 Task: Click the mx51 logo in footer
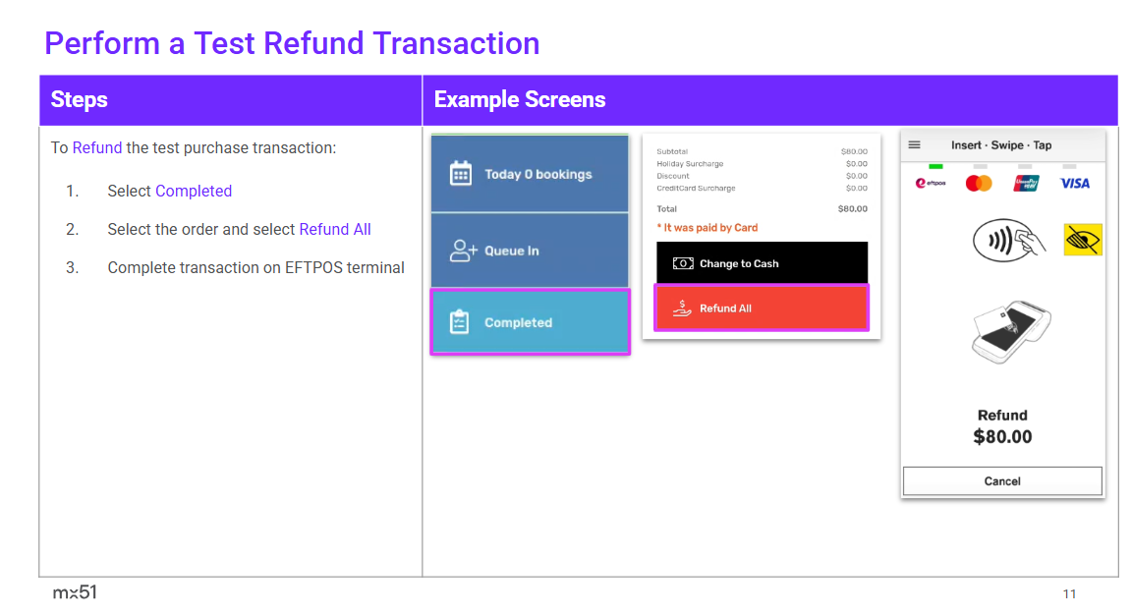point(75,592)
